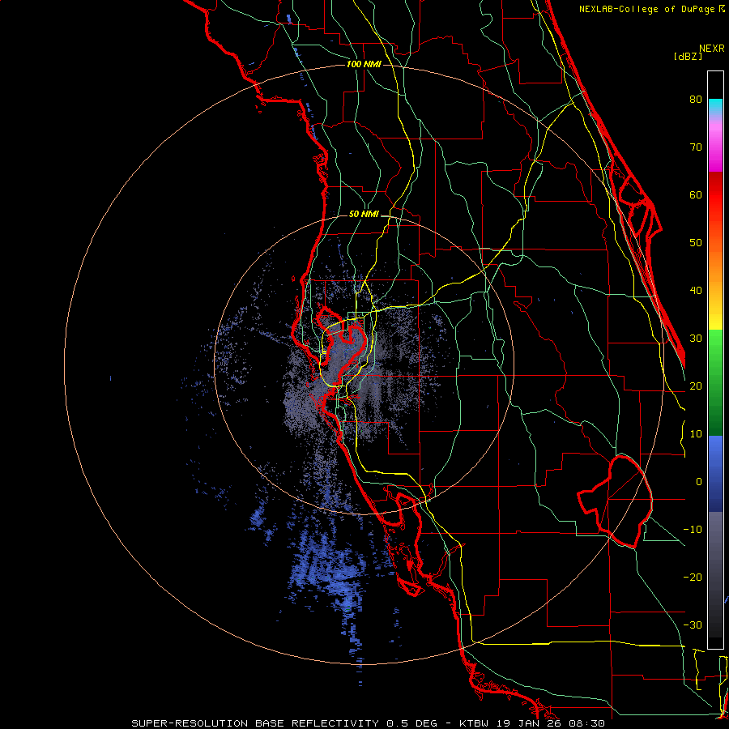
Task: Click the Super-Resolution Base Reflectivity caption
Action: (255, 723)
